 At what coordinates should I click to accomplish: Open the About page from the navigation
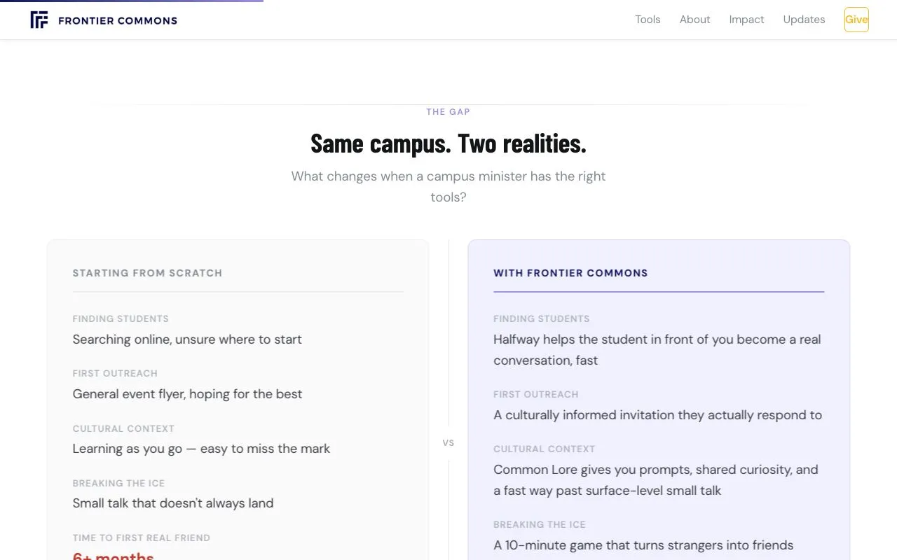point(694,20)
